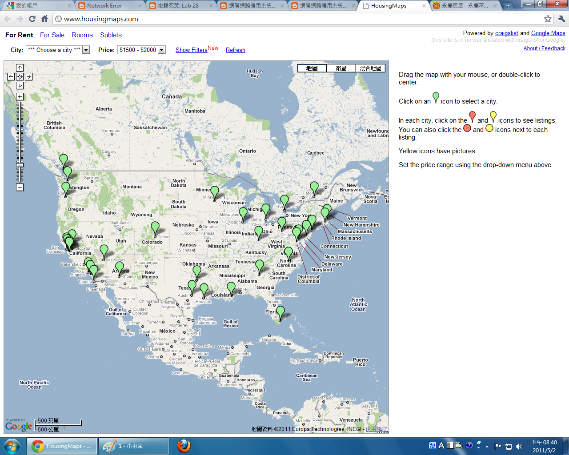The width and height of the screenshot is (569, 455).
Task: Pan the map up with the arrow button
Action: 20,68
